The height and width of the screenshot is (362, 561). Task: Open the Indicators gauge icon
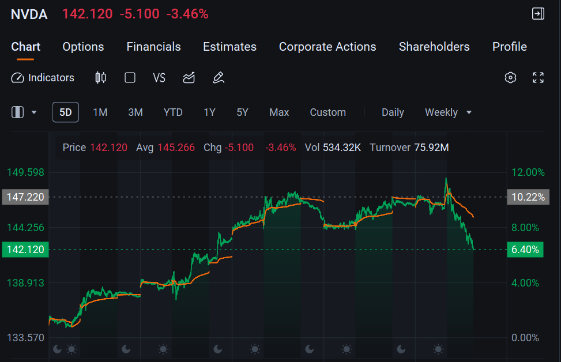click(17, 78)
